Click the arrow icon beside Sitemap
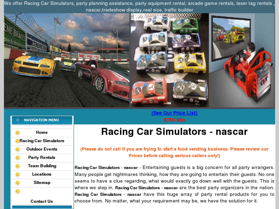The height and width of the screenshot is (209, 279). [17, 183]
